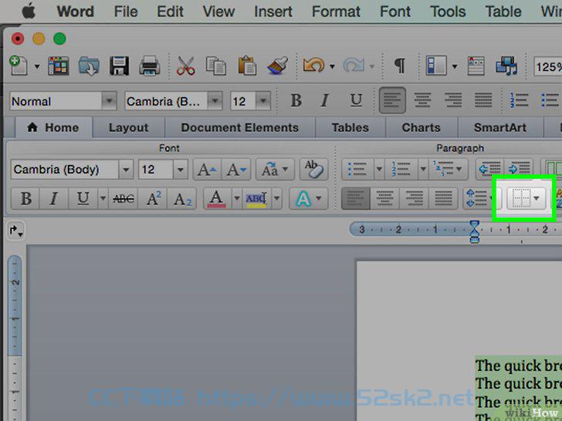Apply Subscript in ribbon
This screenshot has width=562, height=421.
tap(182, 198)
